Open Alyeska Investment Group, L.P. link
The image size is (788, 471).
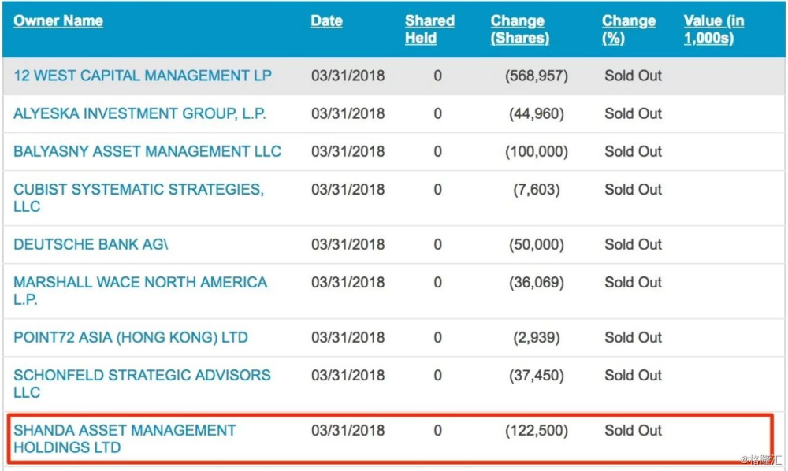(x=139, y=114)
